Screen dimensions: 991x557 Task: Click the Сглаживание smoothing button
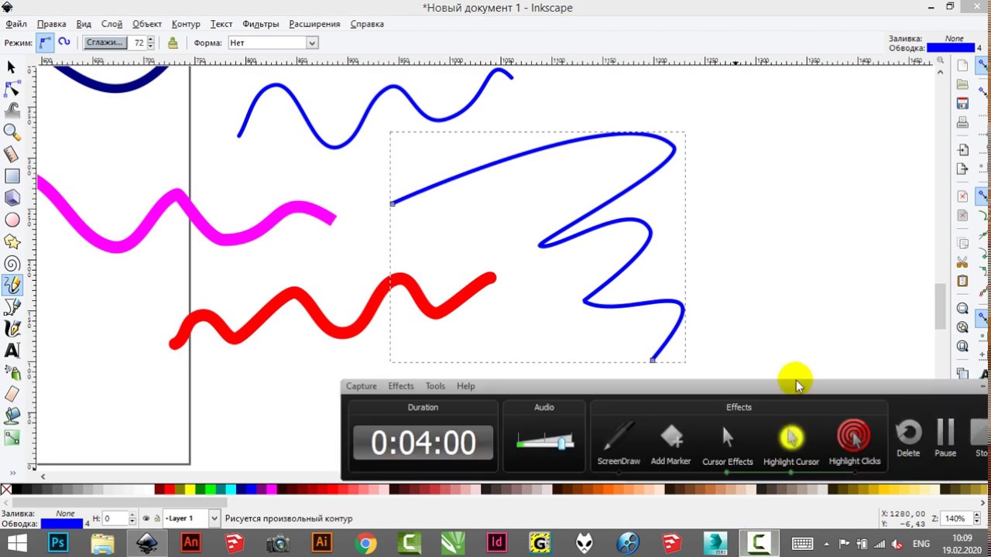(x=104, y=43)
